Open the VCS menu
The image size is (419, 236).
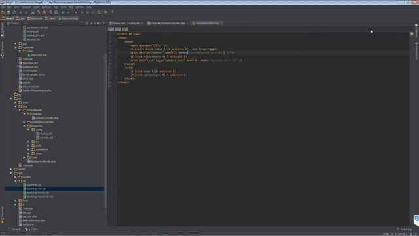tap(71, 7)
